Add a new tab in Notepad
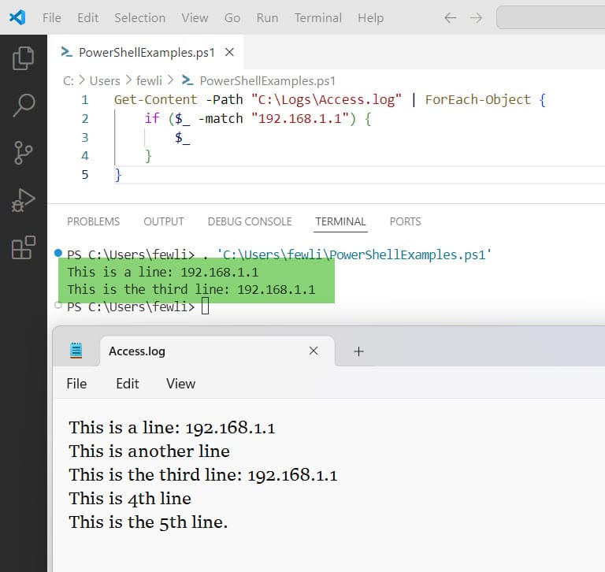This screenshot has height=572, width=605. (x=359, y=351)
